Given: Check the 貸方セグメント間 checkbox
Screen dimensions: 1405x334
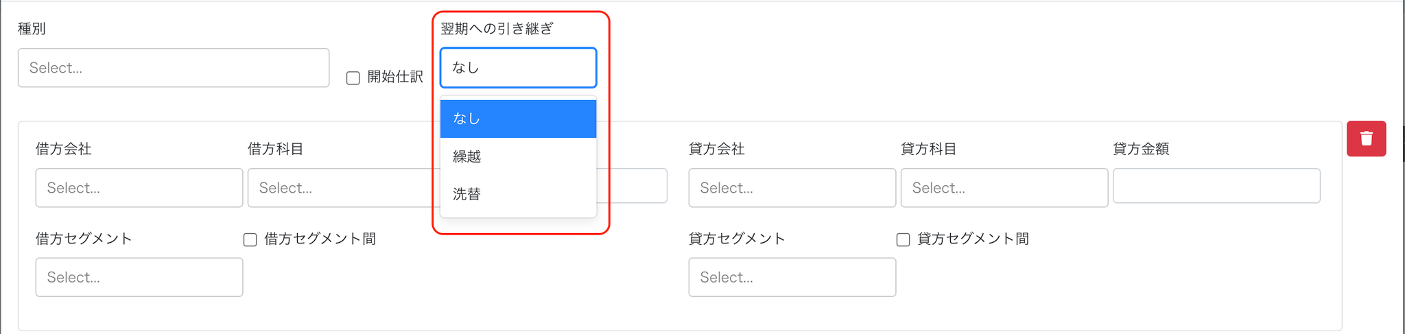Looking at the screenshot, I should [904, 239].
